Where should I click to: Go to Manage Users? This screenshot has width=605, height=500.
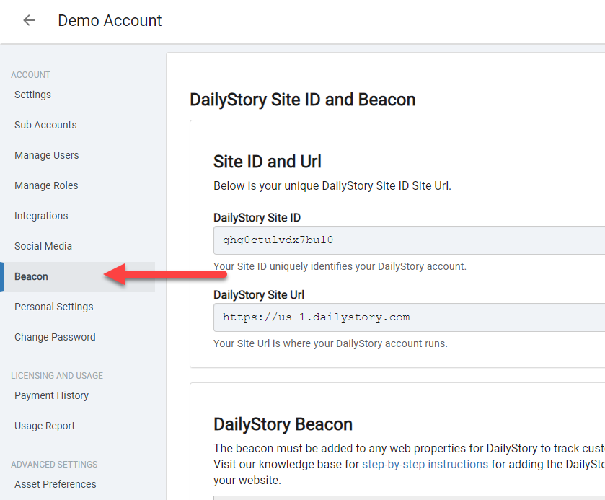(47, 155)
